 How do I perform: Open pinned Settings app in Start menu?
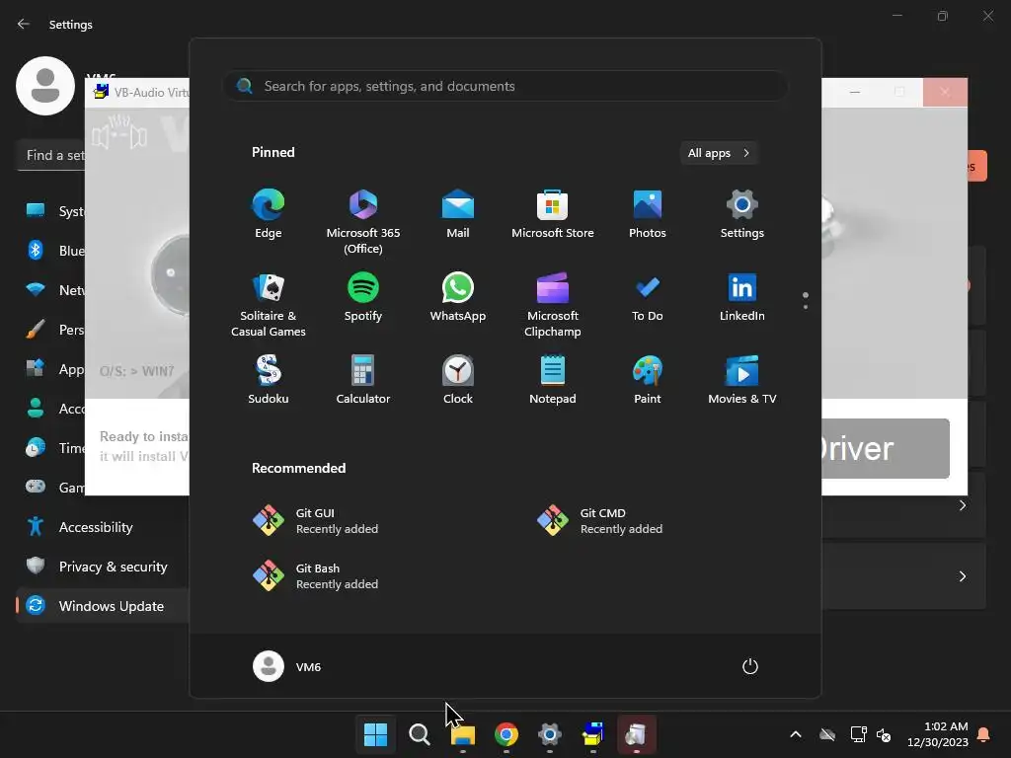[742, 214]
